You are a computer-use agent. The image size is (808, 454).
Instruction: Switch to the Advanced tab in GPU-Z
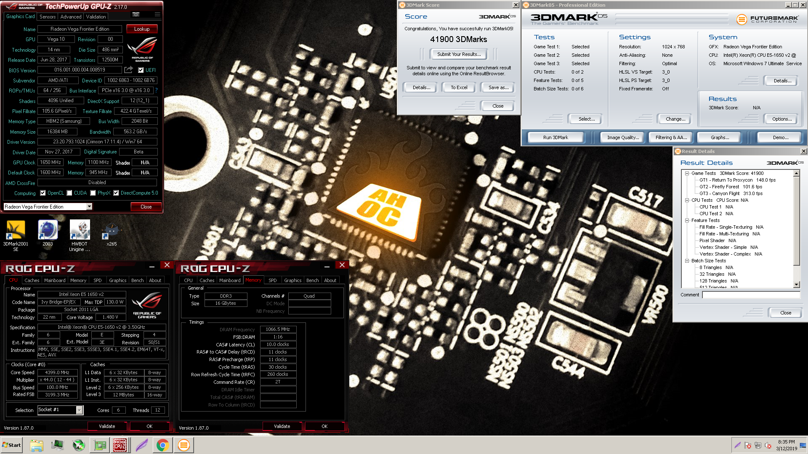(71, 17)
